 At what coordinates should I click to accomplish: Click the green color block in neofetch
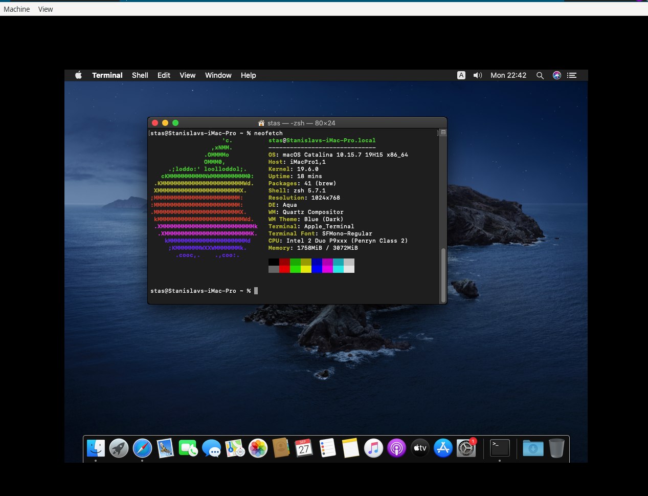(x=295, y=269)
